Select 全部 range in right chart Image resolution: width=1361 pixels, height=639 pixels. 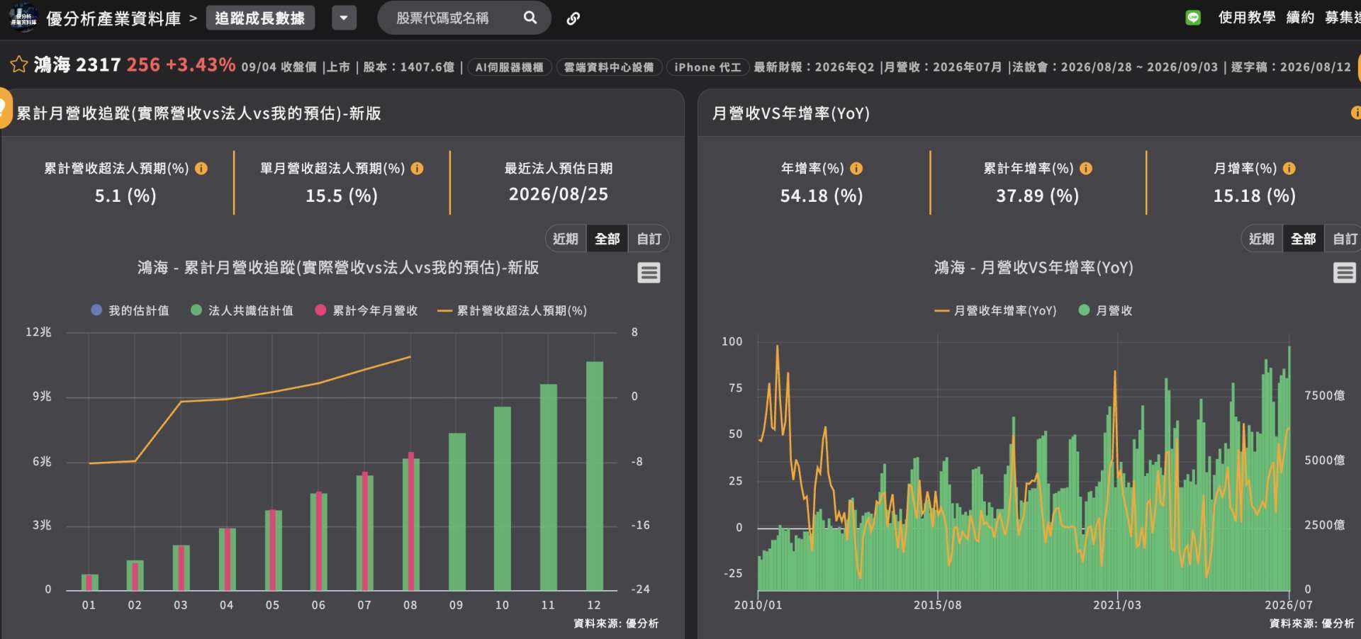(1304, 239)
